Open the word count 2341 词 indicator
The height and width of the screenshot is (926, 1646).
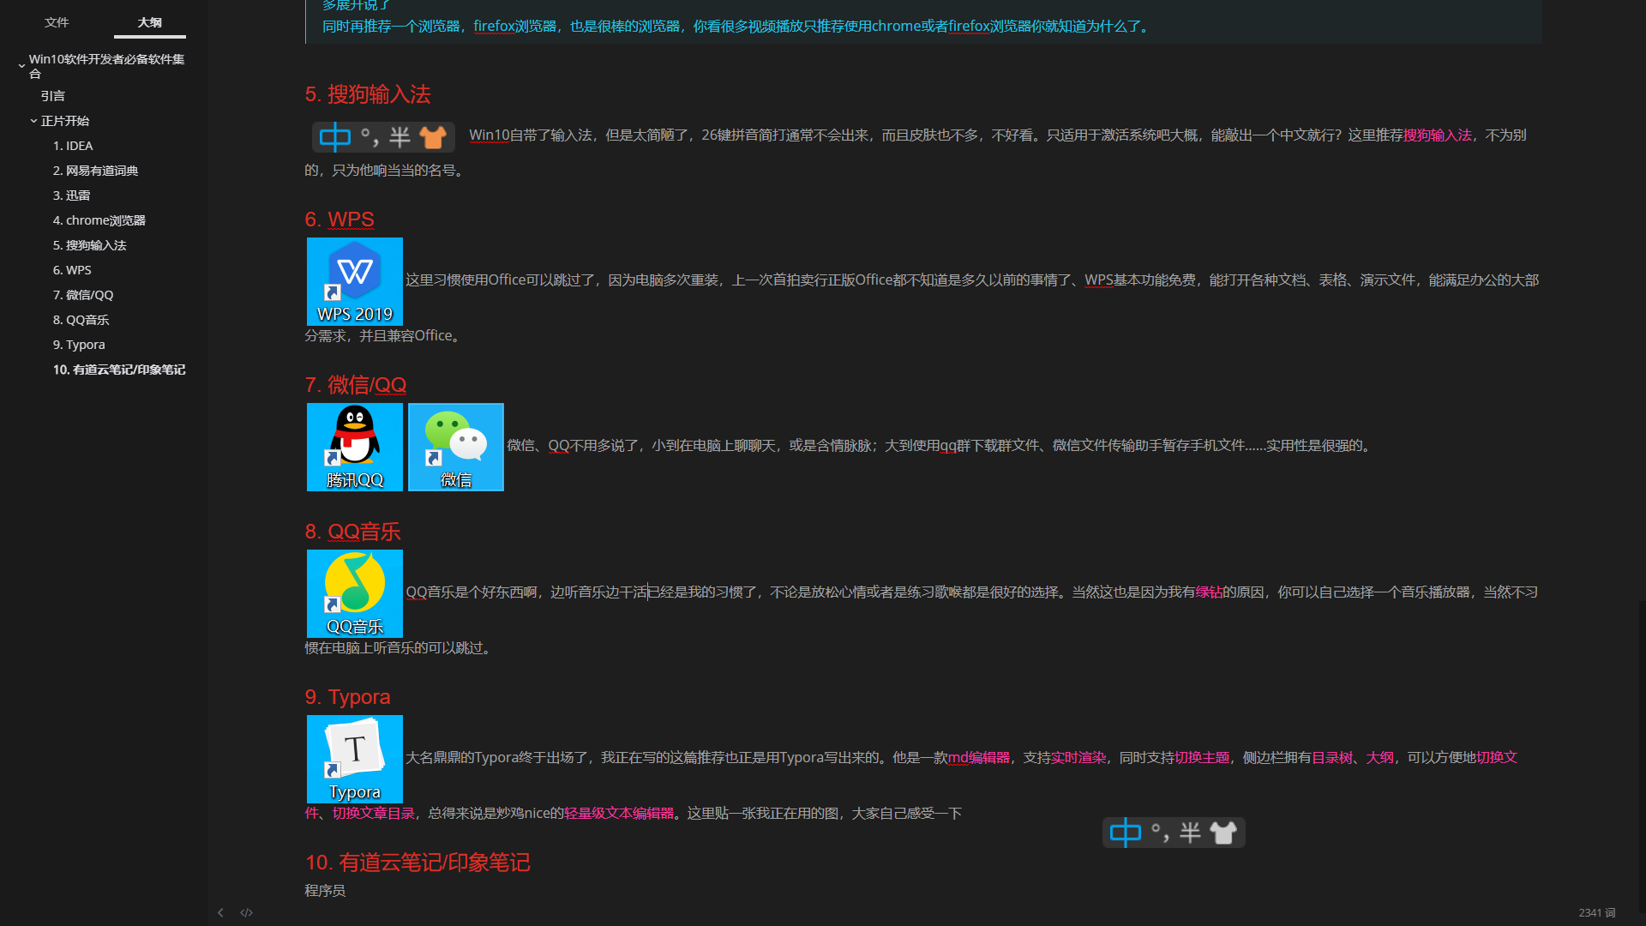click(x=1596, y=912)
